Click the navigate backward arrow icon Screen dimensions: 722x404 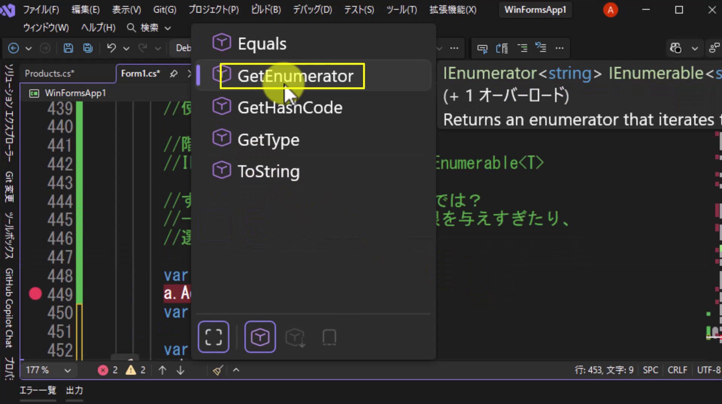coord(14,48)
